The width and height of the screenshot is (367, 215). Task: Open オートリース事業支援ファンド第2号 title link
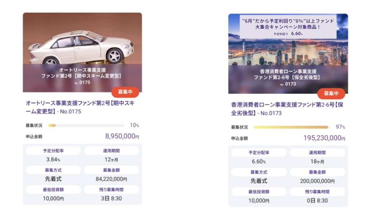point(80,107)
